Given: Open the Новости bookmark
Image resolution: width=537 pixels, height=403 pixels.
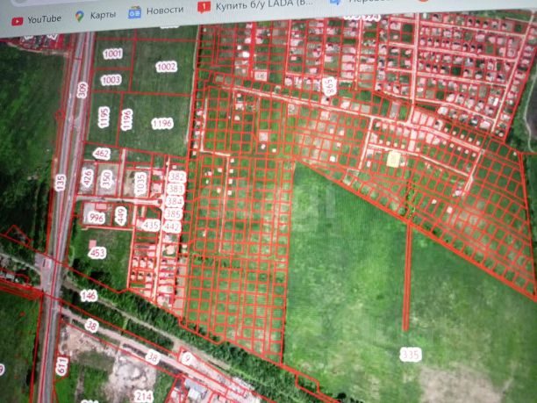Looking at the screenshot, I should click(x=156, y=11).
